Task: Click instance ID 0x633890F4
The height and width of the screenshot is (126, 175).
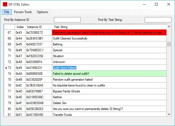Action: tap(39, 62)
